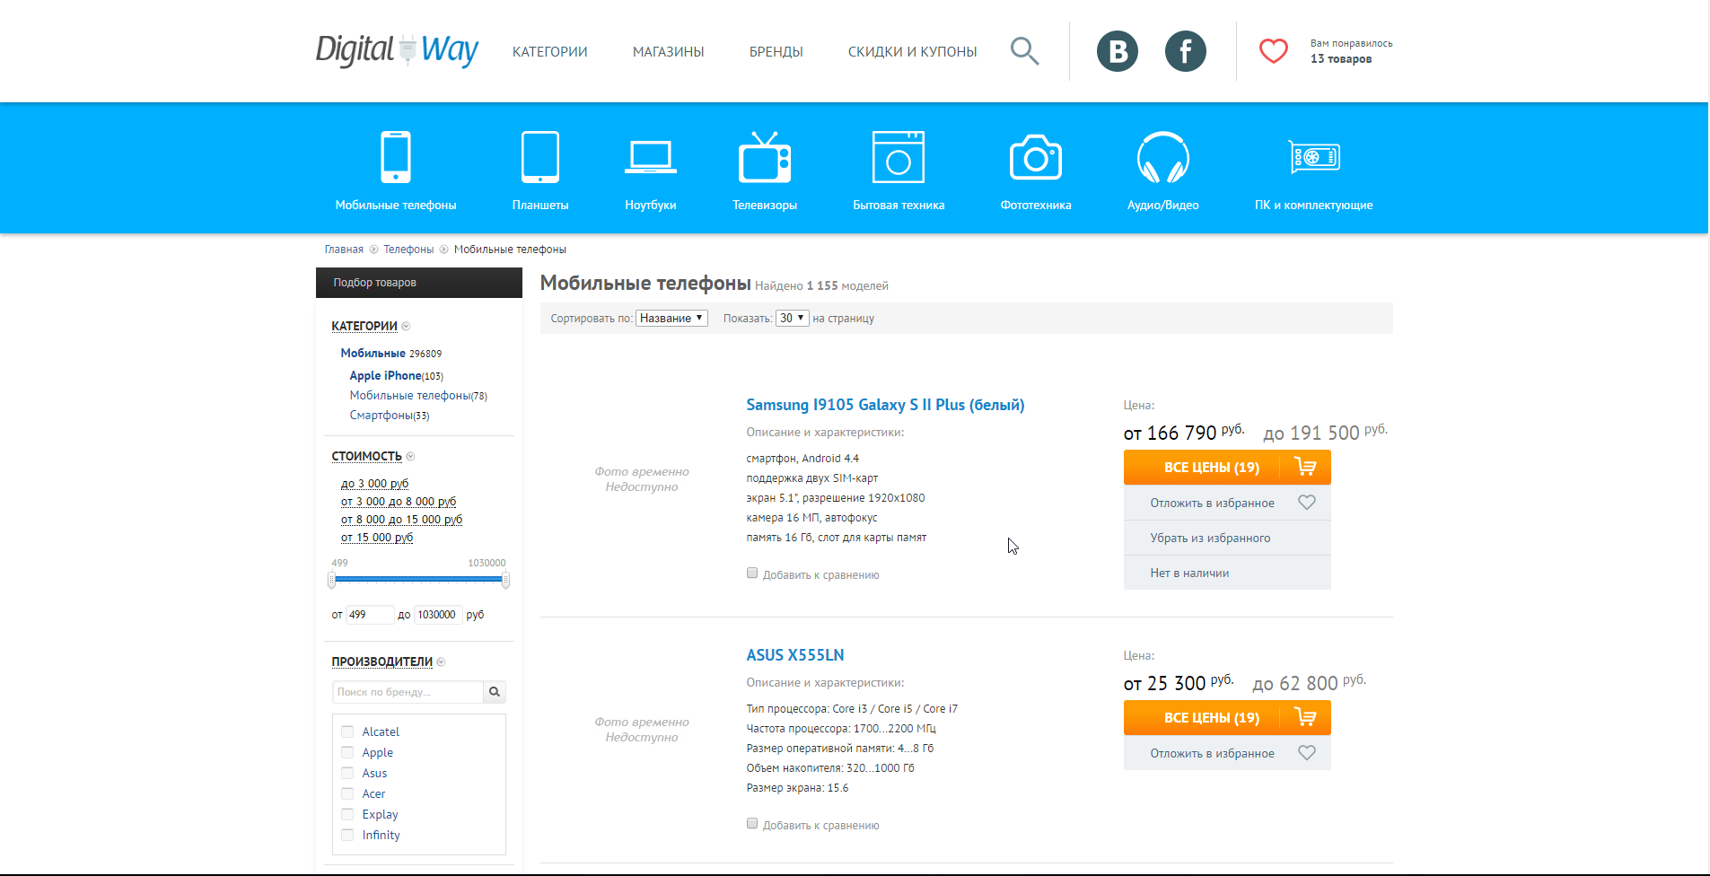Click the Digital Way logo
The height and width of the screenshot is (876, 1710).
(x=397, y=50)
